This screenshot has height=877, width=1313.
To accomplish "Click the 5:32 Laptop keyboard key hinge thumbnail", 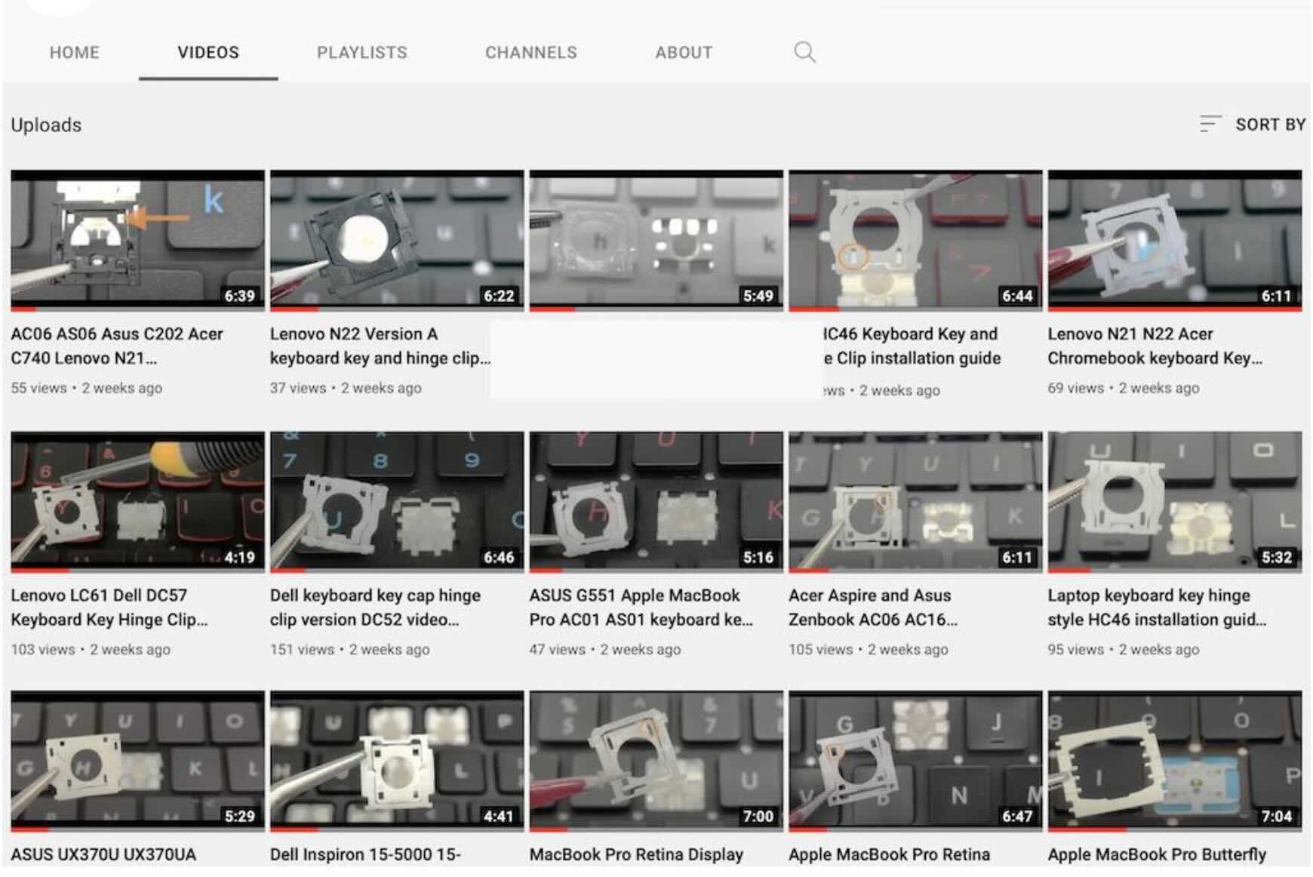I will point(1174,500).
